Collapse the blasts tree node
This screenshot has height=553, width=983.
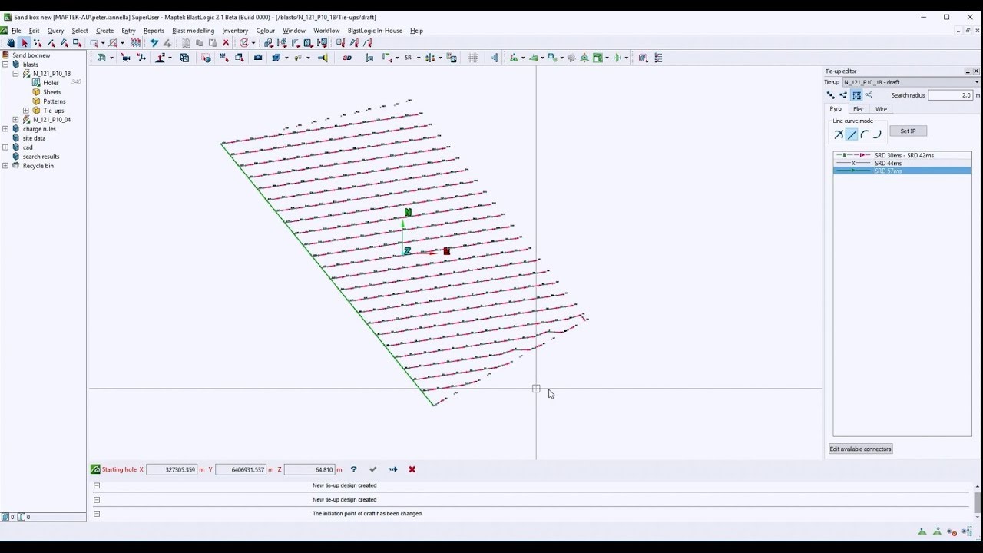point(5,65)
